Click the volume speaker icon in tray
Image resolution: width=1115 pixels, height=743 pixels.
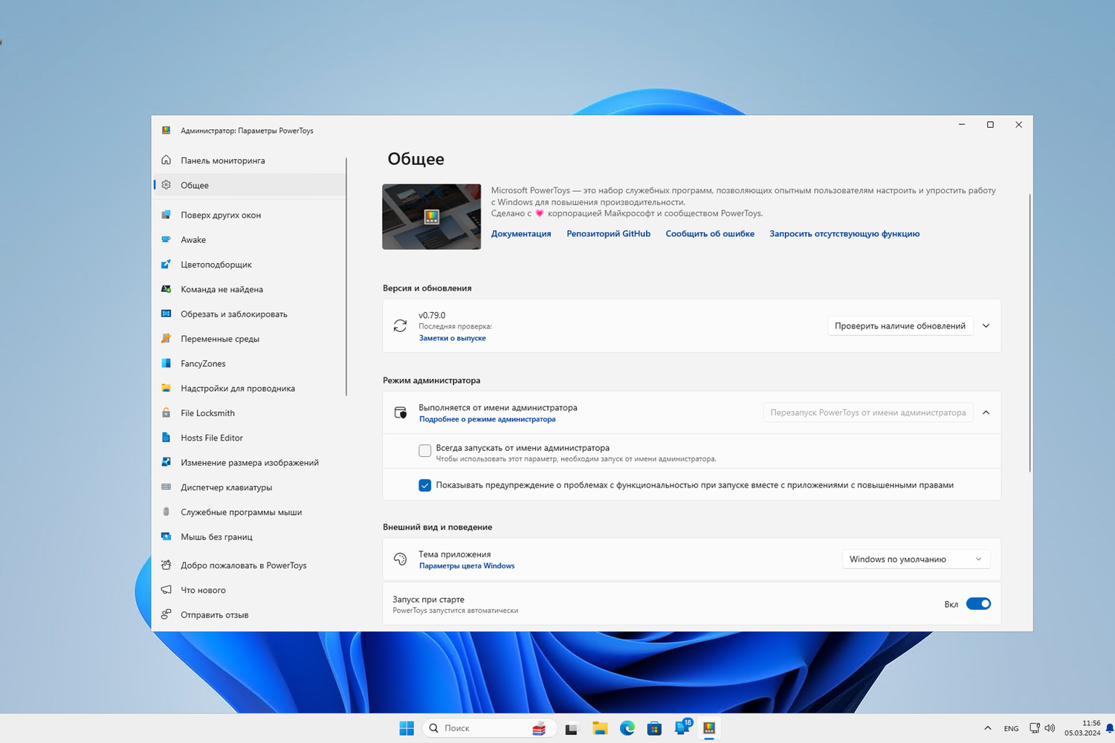coord(1050,728)
